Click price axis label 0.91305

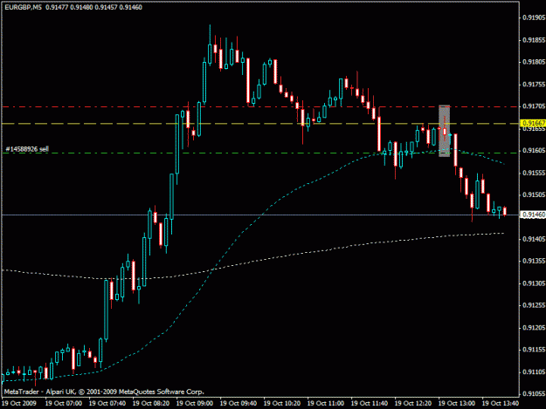[x=534, y=283]
